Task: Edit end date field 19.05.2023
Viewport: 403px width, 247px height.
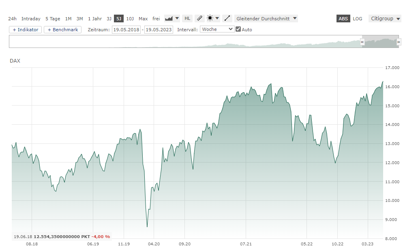Action: [159, 30]
